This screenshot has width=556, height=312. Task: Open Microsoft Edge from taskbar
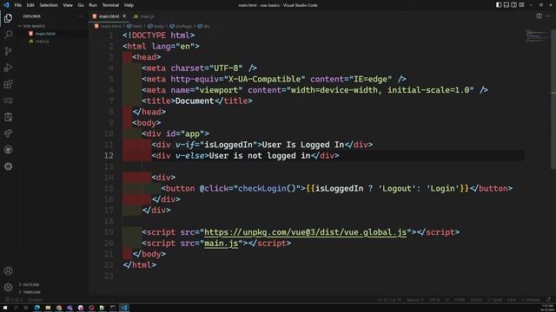[x=36, y=308]
